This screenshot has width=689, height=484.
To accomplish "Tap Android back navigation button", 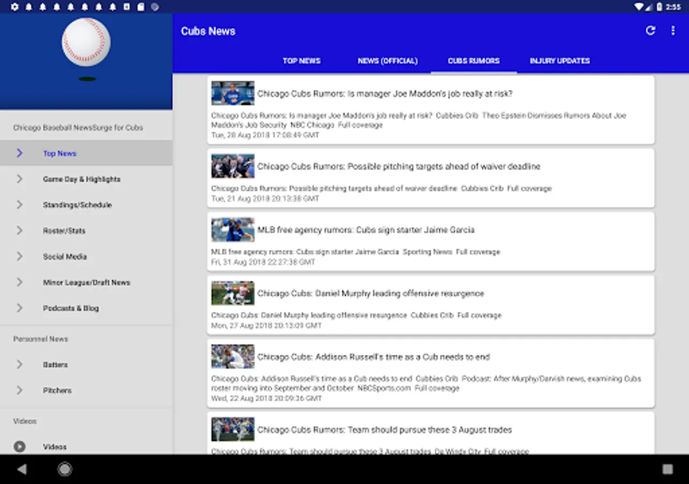I will (x=22, y=469).
